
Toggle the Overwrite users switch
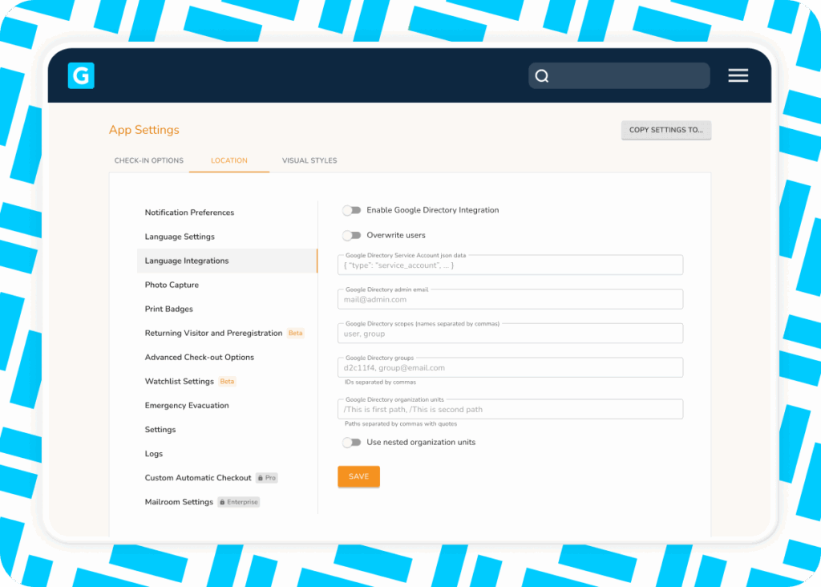(x=351, y=236)
